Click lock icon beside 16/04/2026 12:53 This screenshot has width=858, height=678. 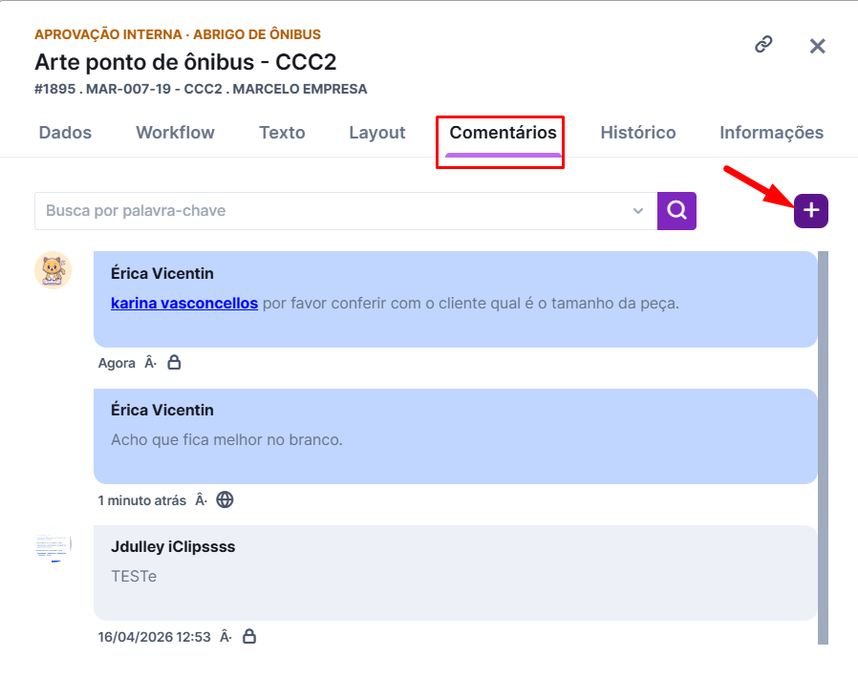[249, 636]
